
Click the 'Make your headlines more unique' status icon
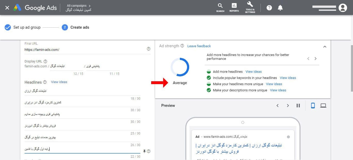click(209, 84)
